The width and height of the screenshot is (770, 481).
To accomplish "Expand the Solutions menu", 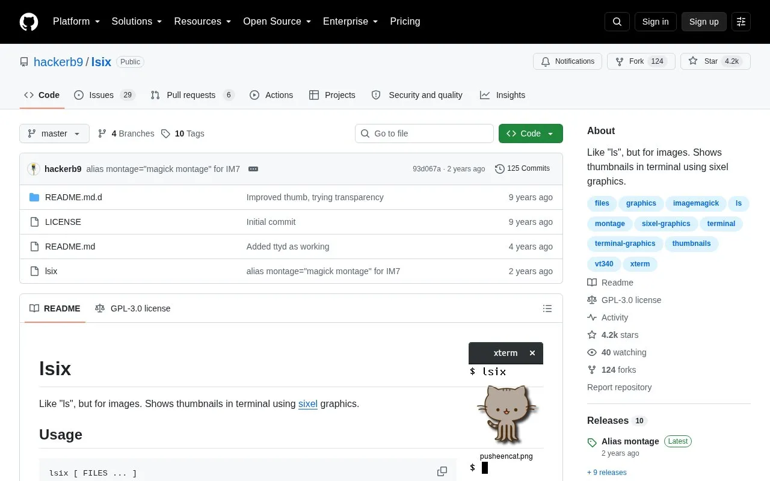I will click(x=137, y=22).
